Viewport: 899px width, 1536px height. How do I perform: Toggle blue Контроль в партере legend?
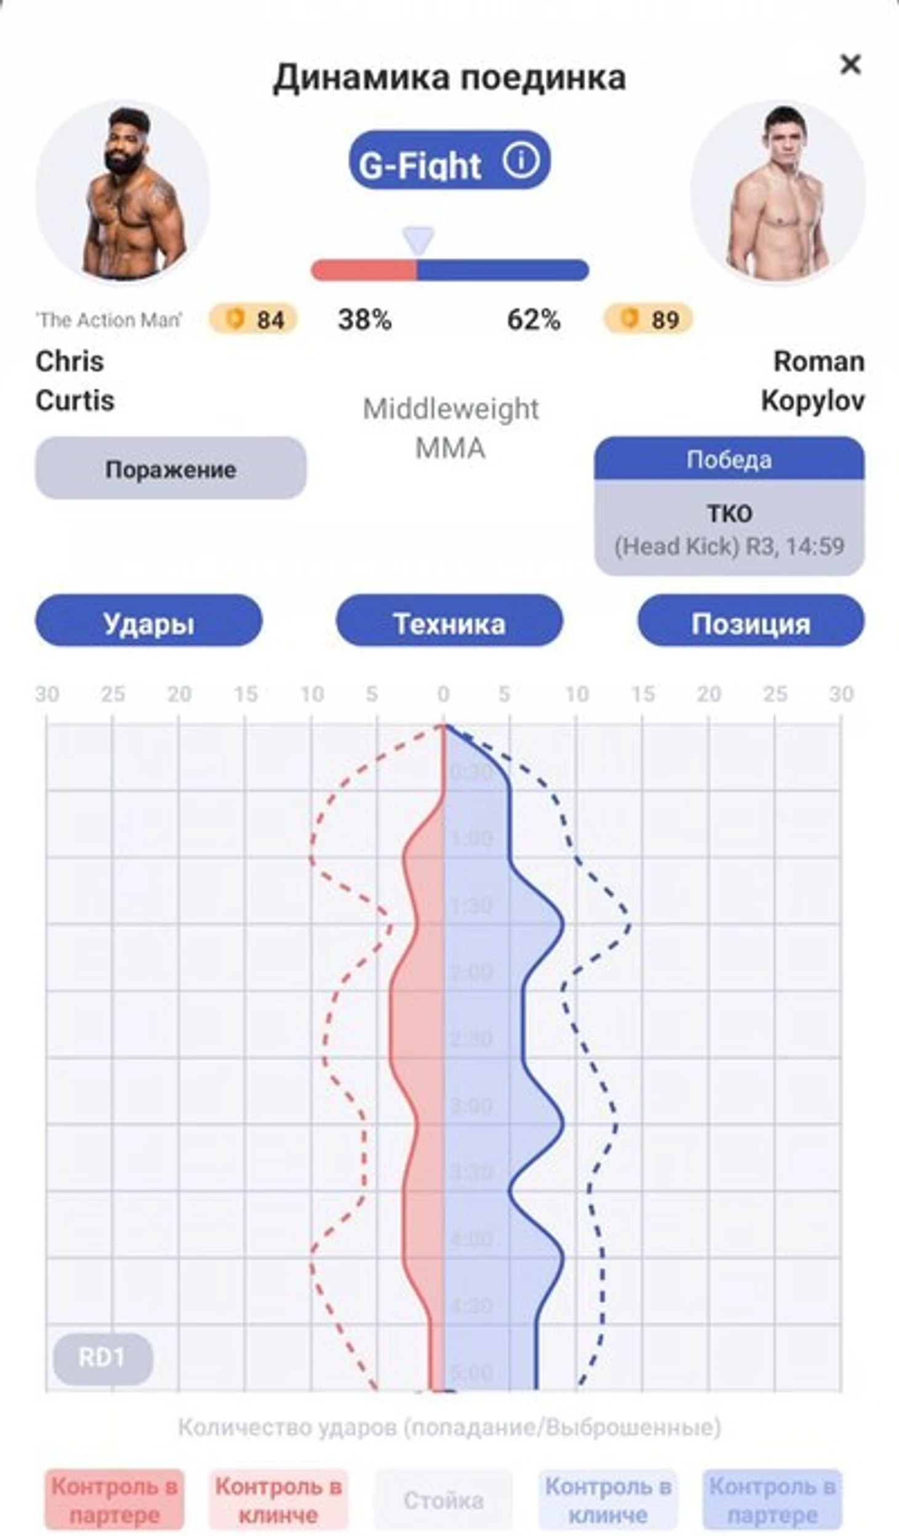tap(773, 1499)
